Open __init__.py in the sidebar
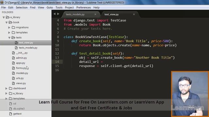This screenshot has height=117, width=209. click(x=22, y=53)
